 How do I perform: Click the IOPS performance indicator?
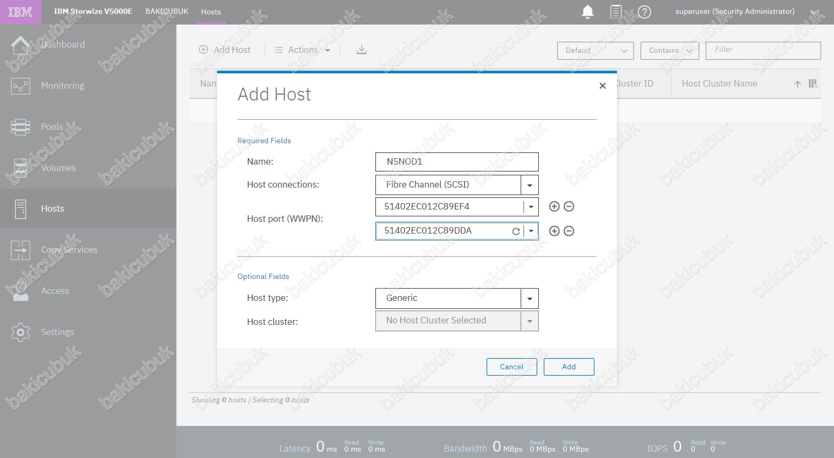click(x=686, y=447)
